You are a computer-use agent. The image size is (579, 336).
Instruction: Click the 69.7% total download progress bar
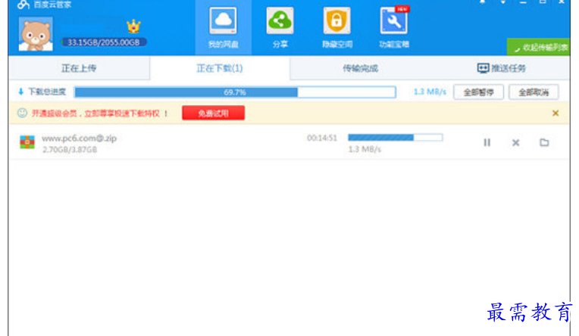[x=235, y=92]
